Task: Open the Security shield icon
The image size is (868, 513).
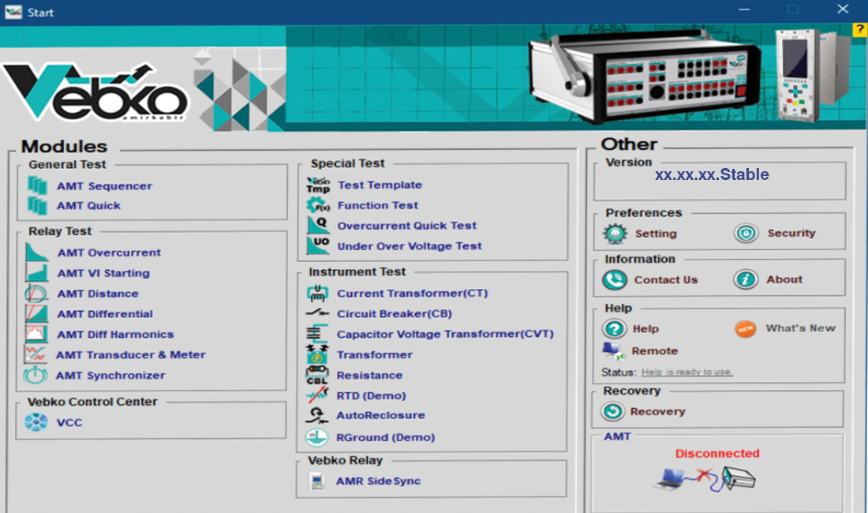Action: (x=746, y=233)
